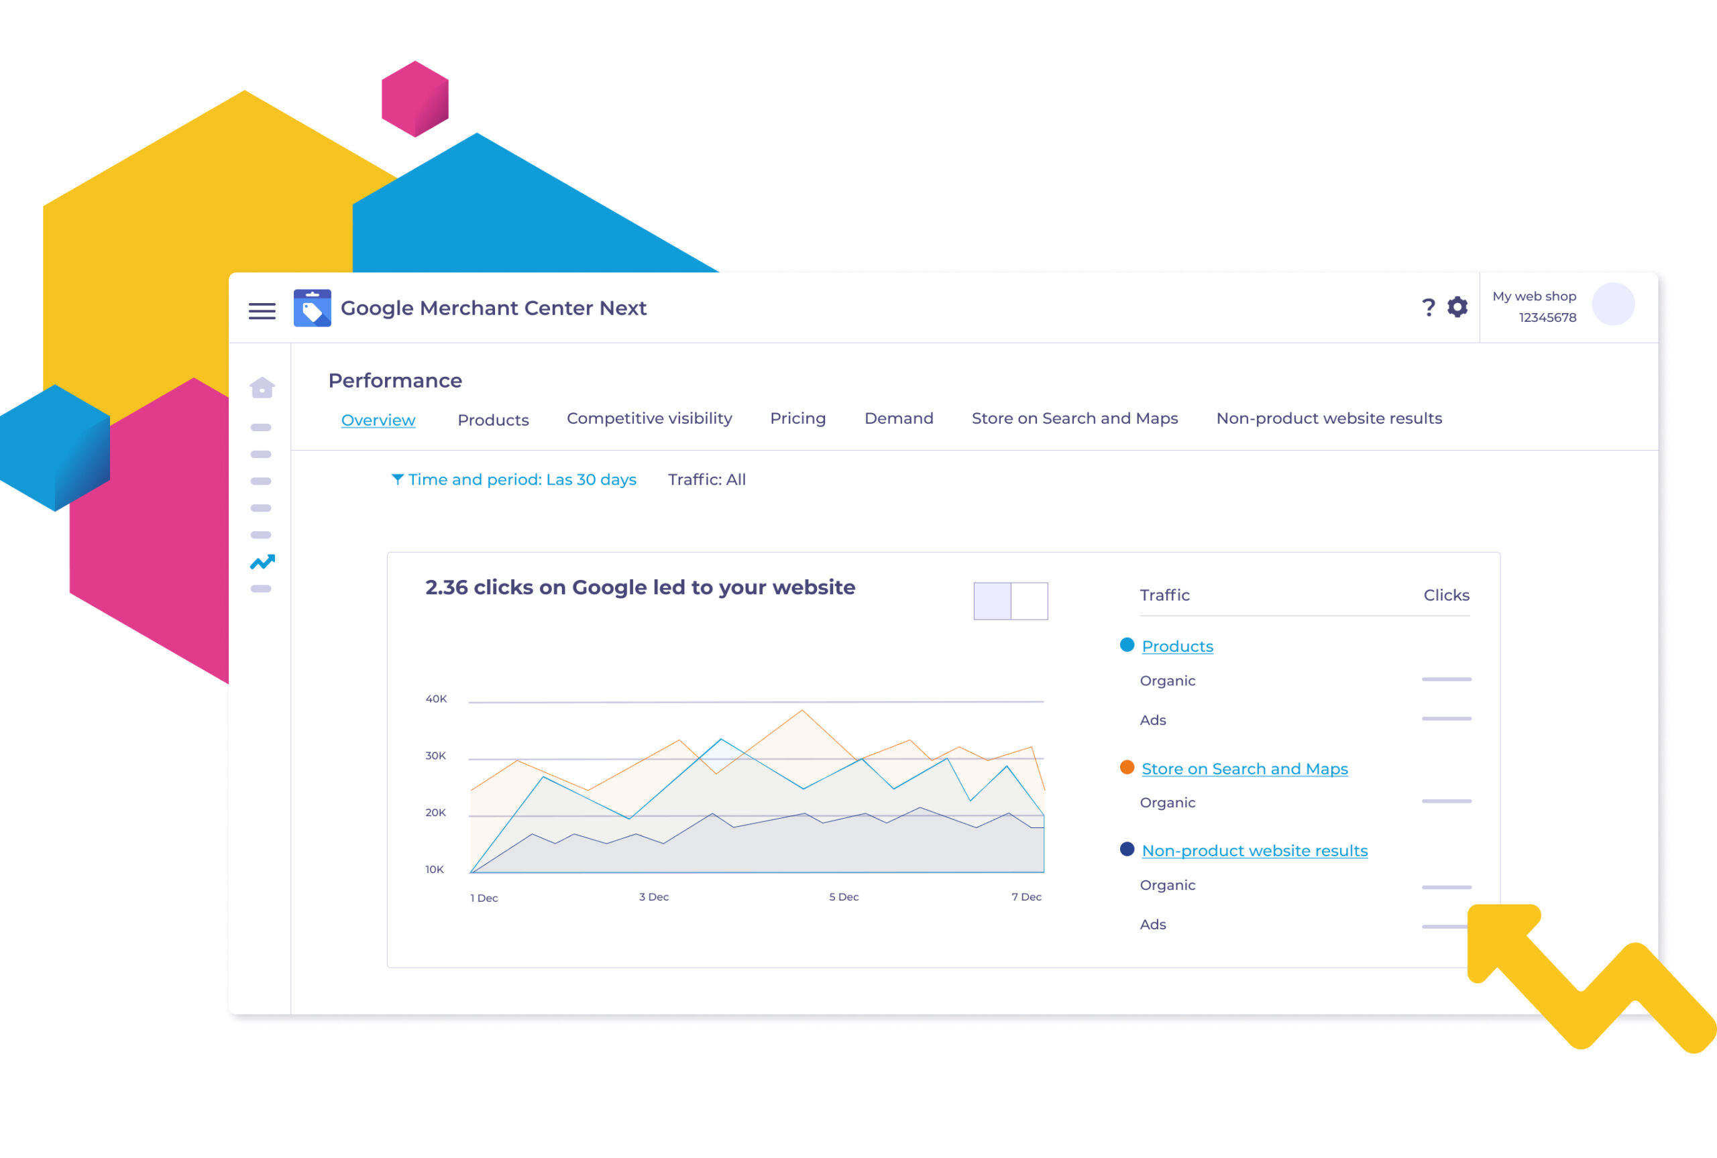The height and width of the screenshot is (1158, 1717).
Task: Open Time and period: Las 30 days filter
Action: [513, 479]
